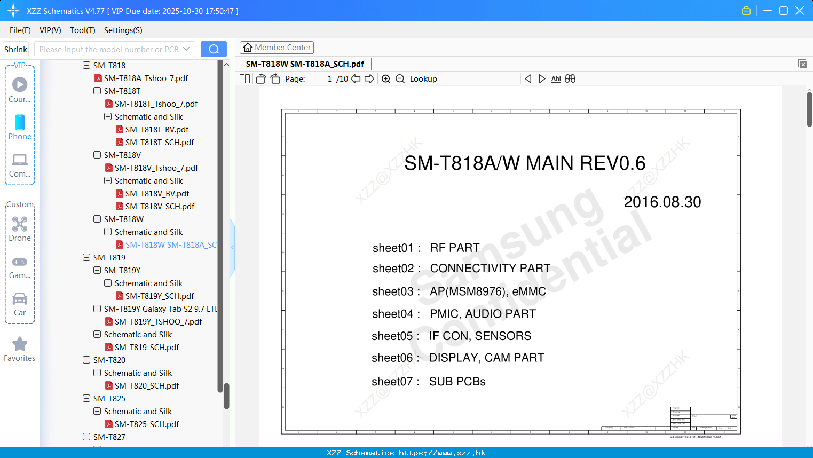
Task: Click the PDF viewer vertical scrollbar
Action: click(809, 109)
